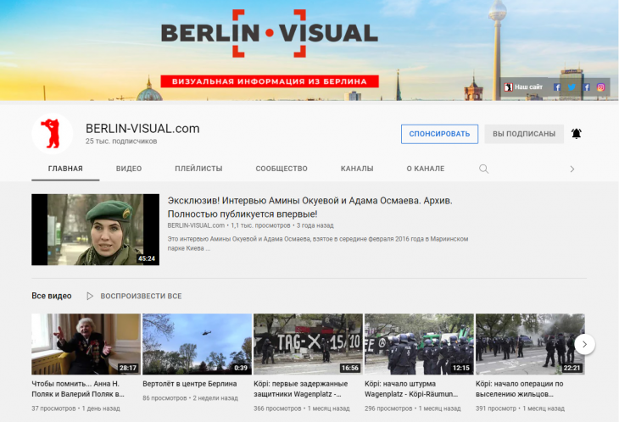Screen dimensions: 619x422
Task: Open the 'О КАНАЛЕ' tab
Action: coord(426,169)
